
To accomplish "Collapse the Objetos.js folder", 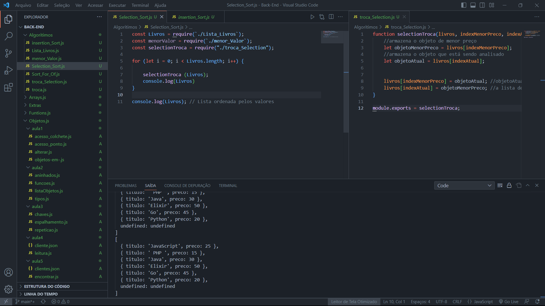I will point(62,121).
